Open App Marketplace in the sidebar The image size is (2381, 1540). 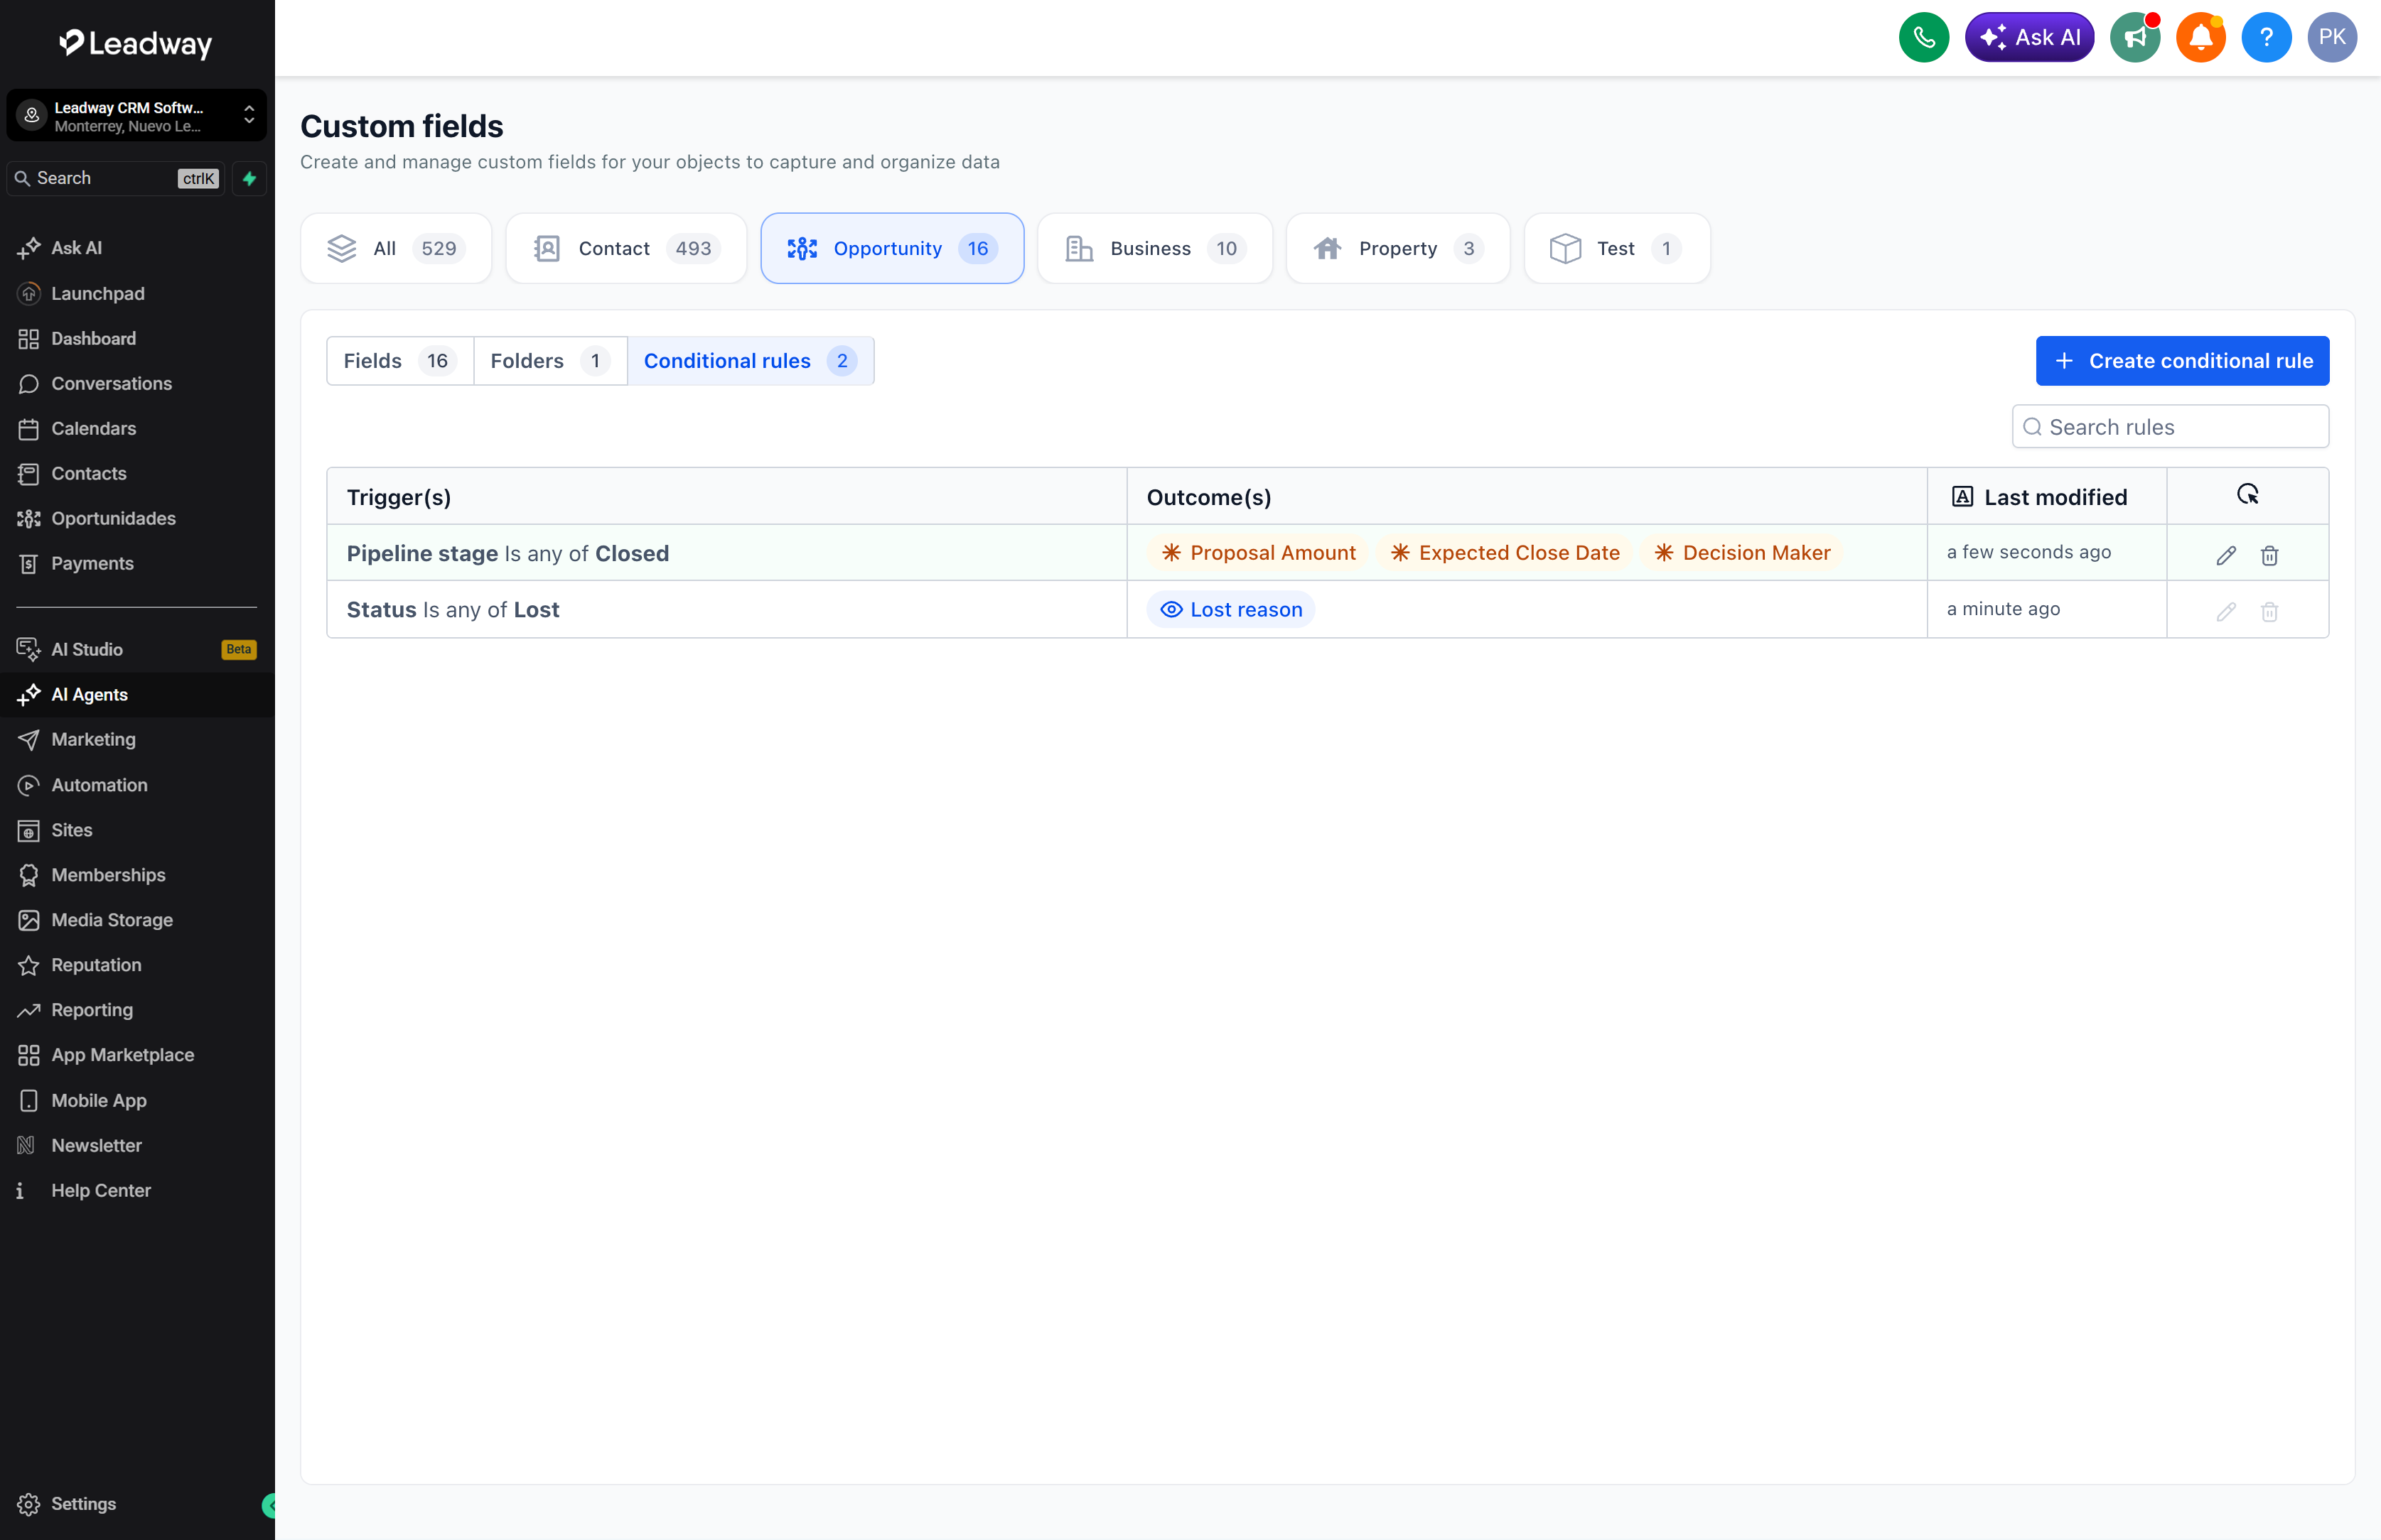click(137, 1055)
